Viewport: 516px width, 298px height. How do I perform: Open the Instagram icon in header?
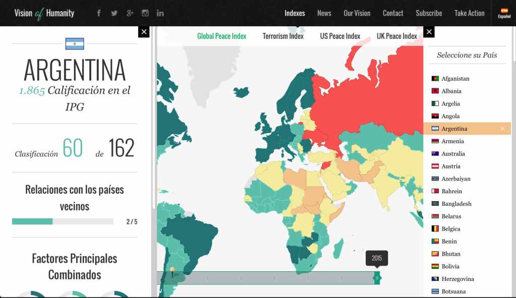point(145,13)
